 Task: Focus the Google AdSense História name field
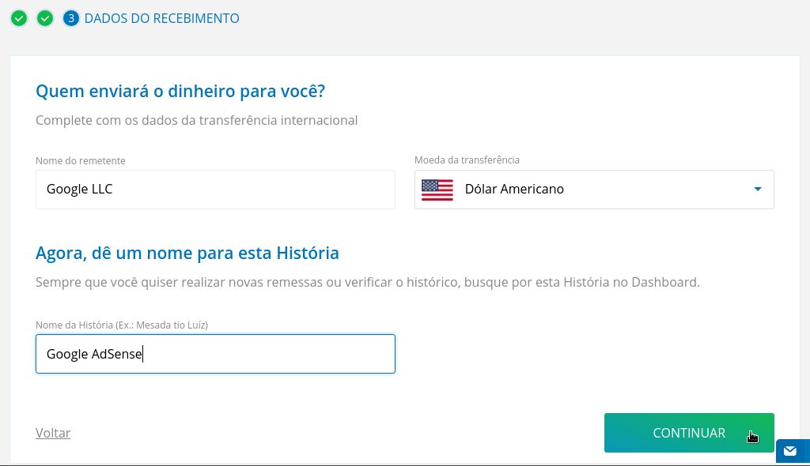[x=215, y=354]
